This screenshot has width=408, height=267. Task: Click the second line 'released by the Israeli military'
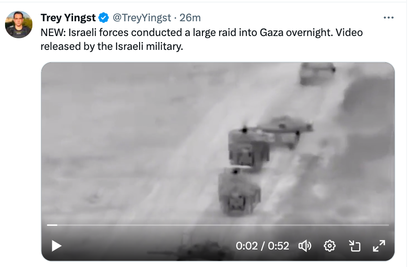click(x=112, y=46)
